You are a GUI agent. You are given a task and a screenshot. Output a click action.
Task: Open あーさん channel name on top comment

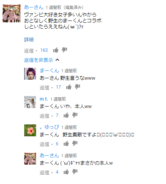[33, 7]
